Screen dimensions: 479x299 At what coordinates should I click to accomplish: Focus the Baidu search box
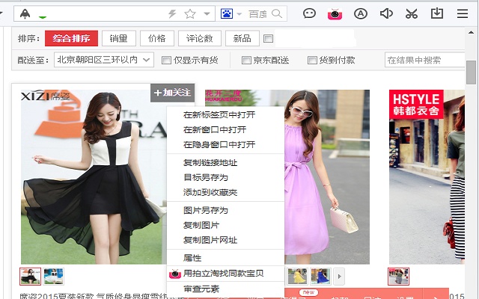coord(258,13)
